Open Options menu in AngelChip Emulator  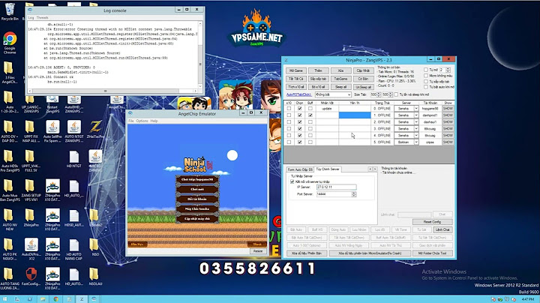point(142,121)
